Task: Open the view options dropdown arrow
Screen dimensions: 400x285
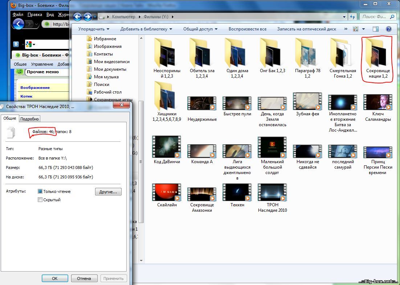Action: tap(363, 29)
